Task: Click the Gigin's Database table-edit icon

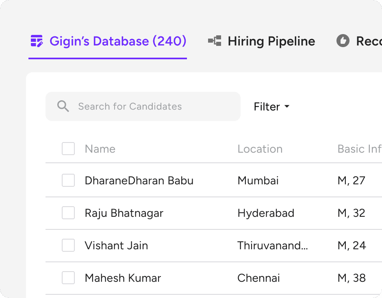Action: pos(37,41)
